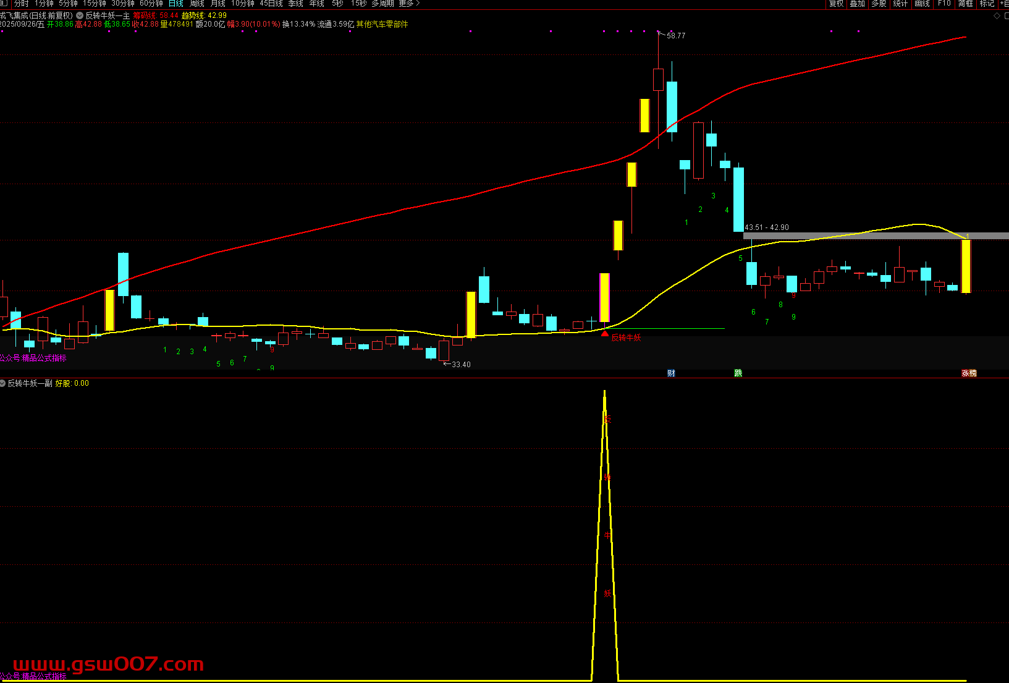Open the sub indicator 反转牛妖—副 dropdown icon

tap(2, 383)
